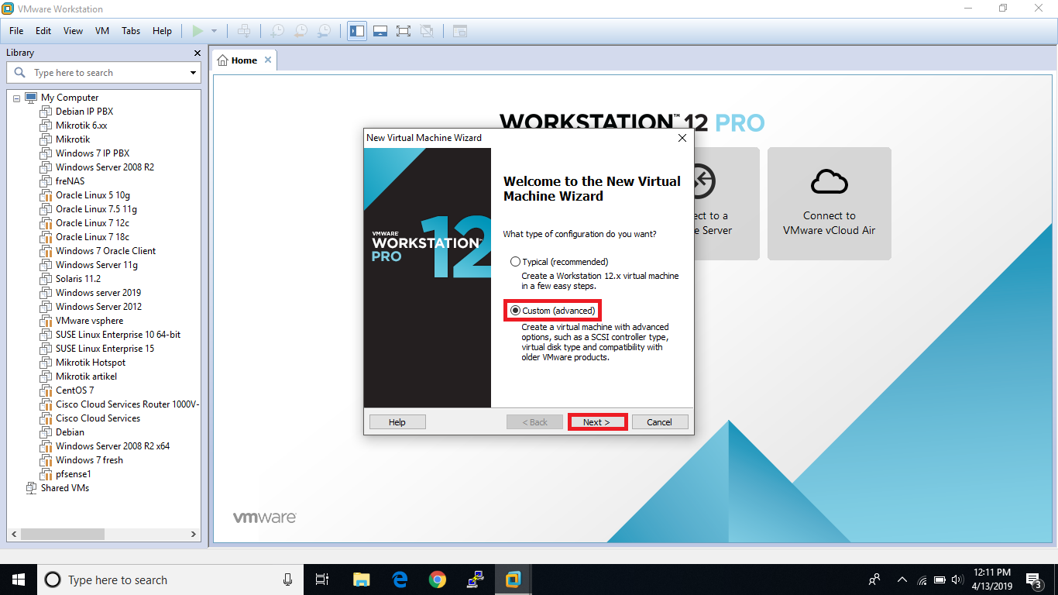Click the Library scrollbar right arrow
1058x595 pixels.
pyautogui.click(x=194, y=534)
